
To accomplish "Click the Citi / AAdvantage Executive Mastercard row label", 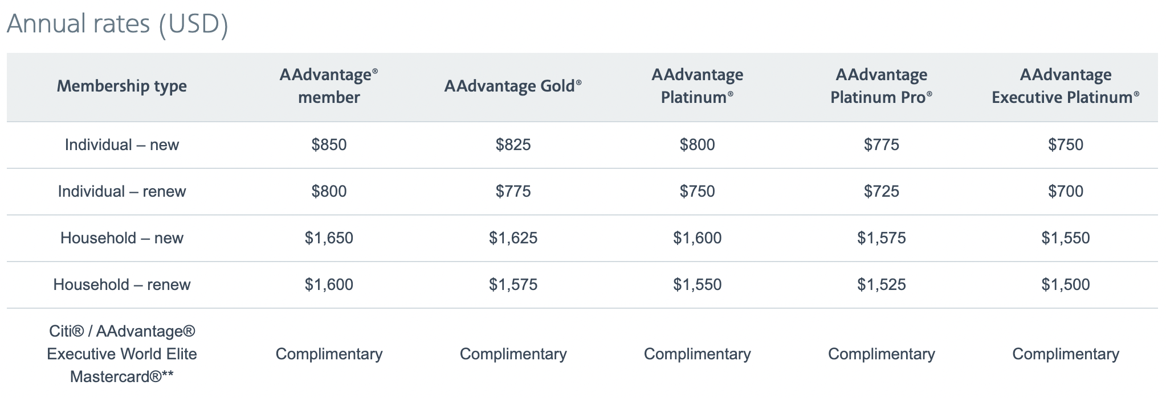I will 122,354.
